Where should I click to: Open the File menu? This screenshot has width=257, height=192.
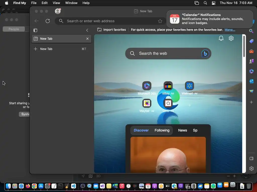34,3
